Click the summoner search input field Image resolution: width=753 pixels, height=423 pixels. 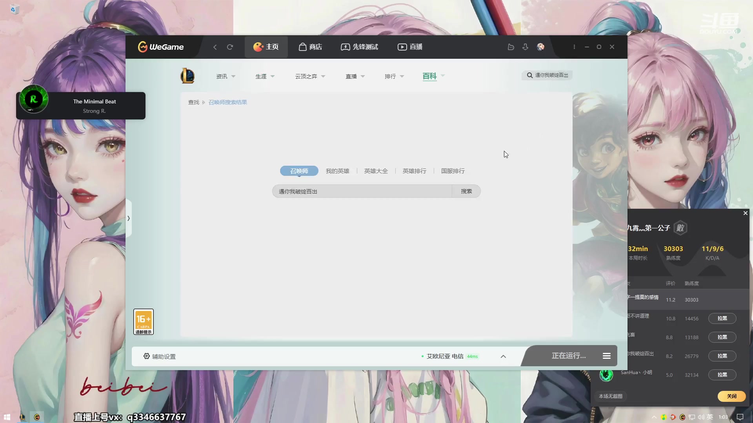click(361, 191)
